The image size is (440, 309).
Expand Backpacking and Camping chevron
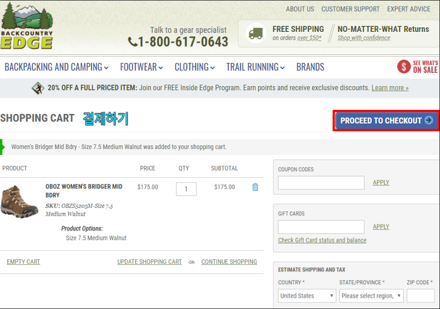tap(106, 68)
